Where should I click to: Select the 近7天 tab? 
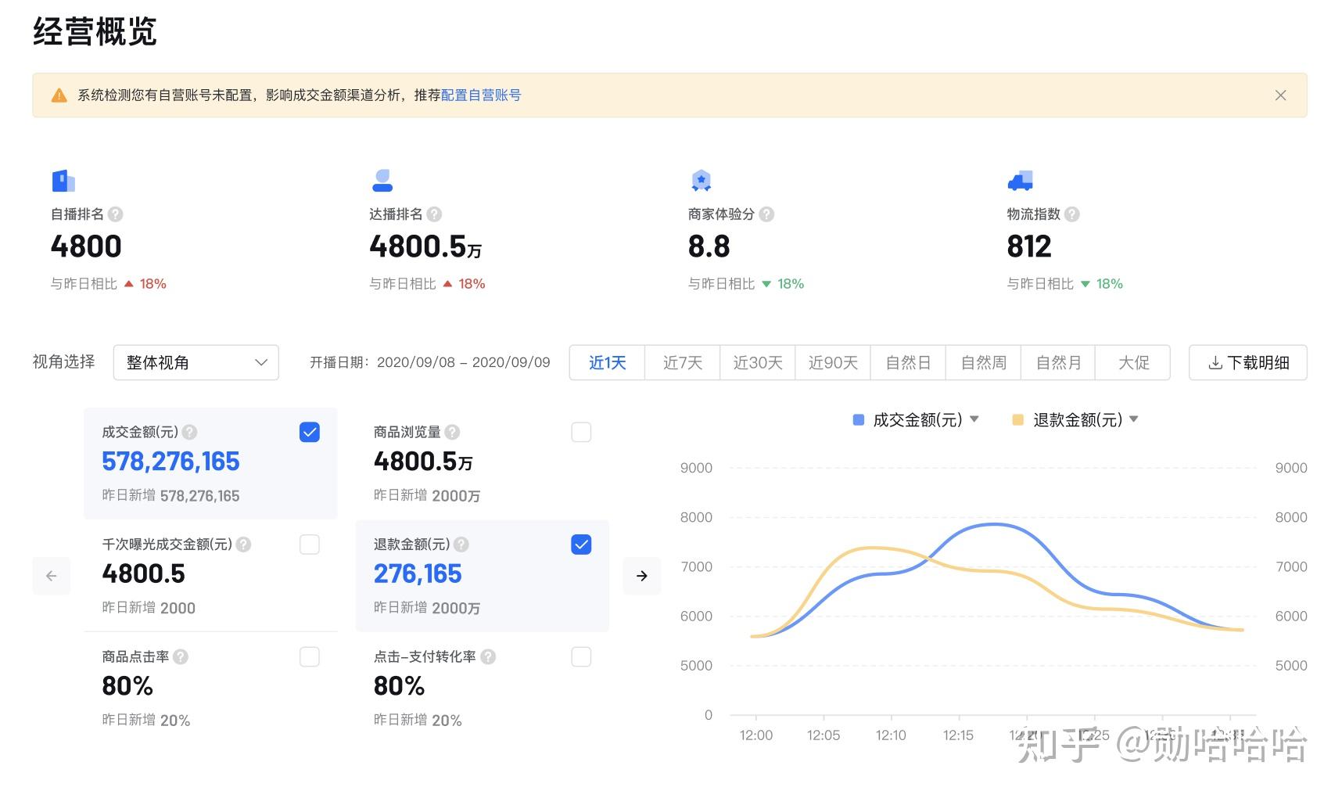pos(682,363)
